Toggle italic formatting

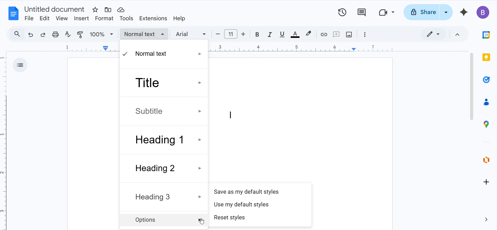[270, 34]
